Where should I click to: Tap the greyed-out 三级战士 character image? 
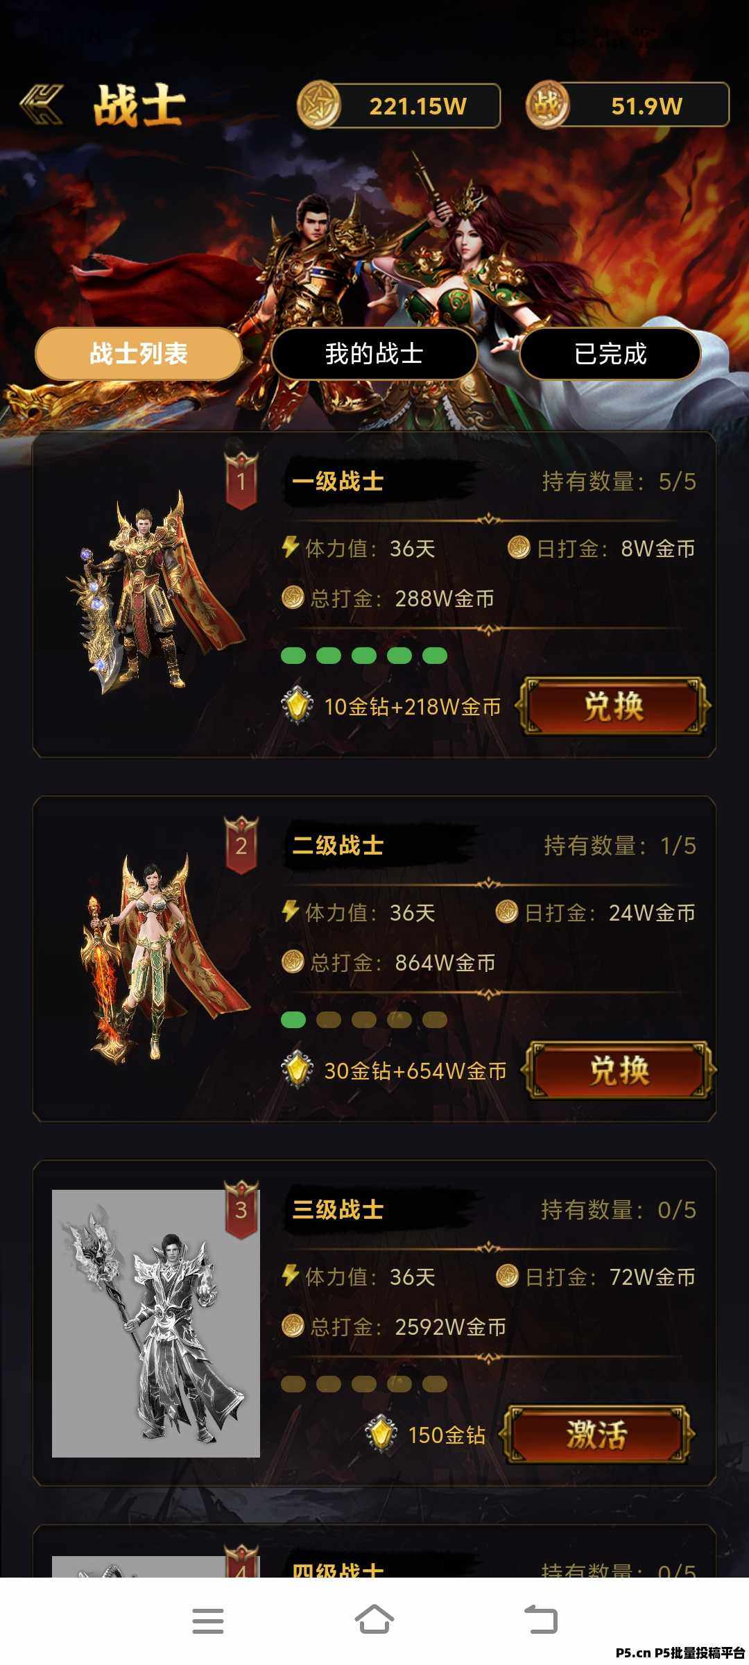click(x=156, y=1324)
